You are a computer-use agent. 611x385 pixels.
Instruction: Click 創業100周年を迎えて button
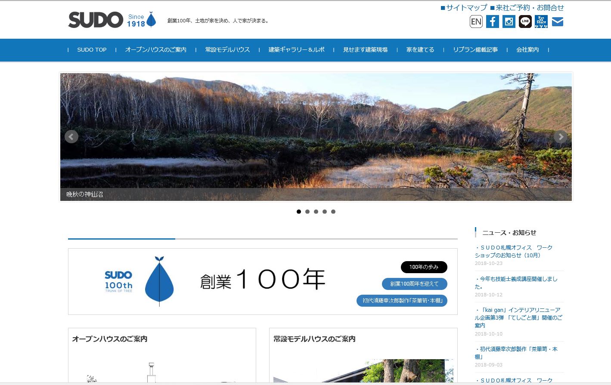[x=414, y=284]
